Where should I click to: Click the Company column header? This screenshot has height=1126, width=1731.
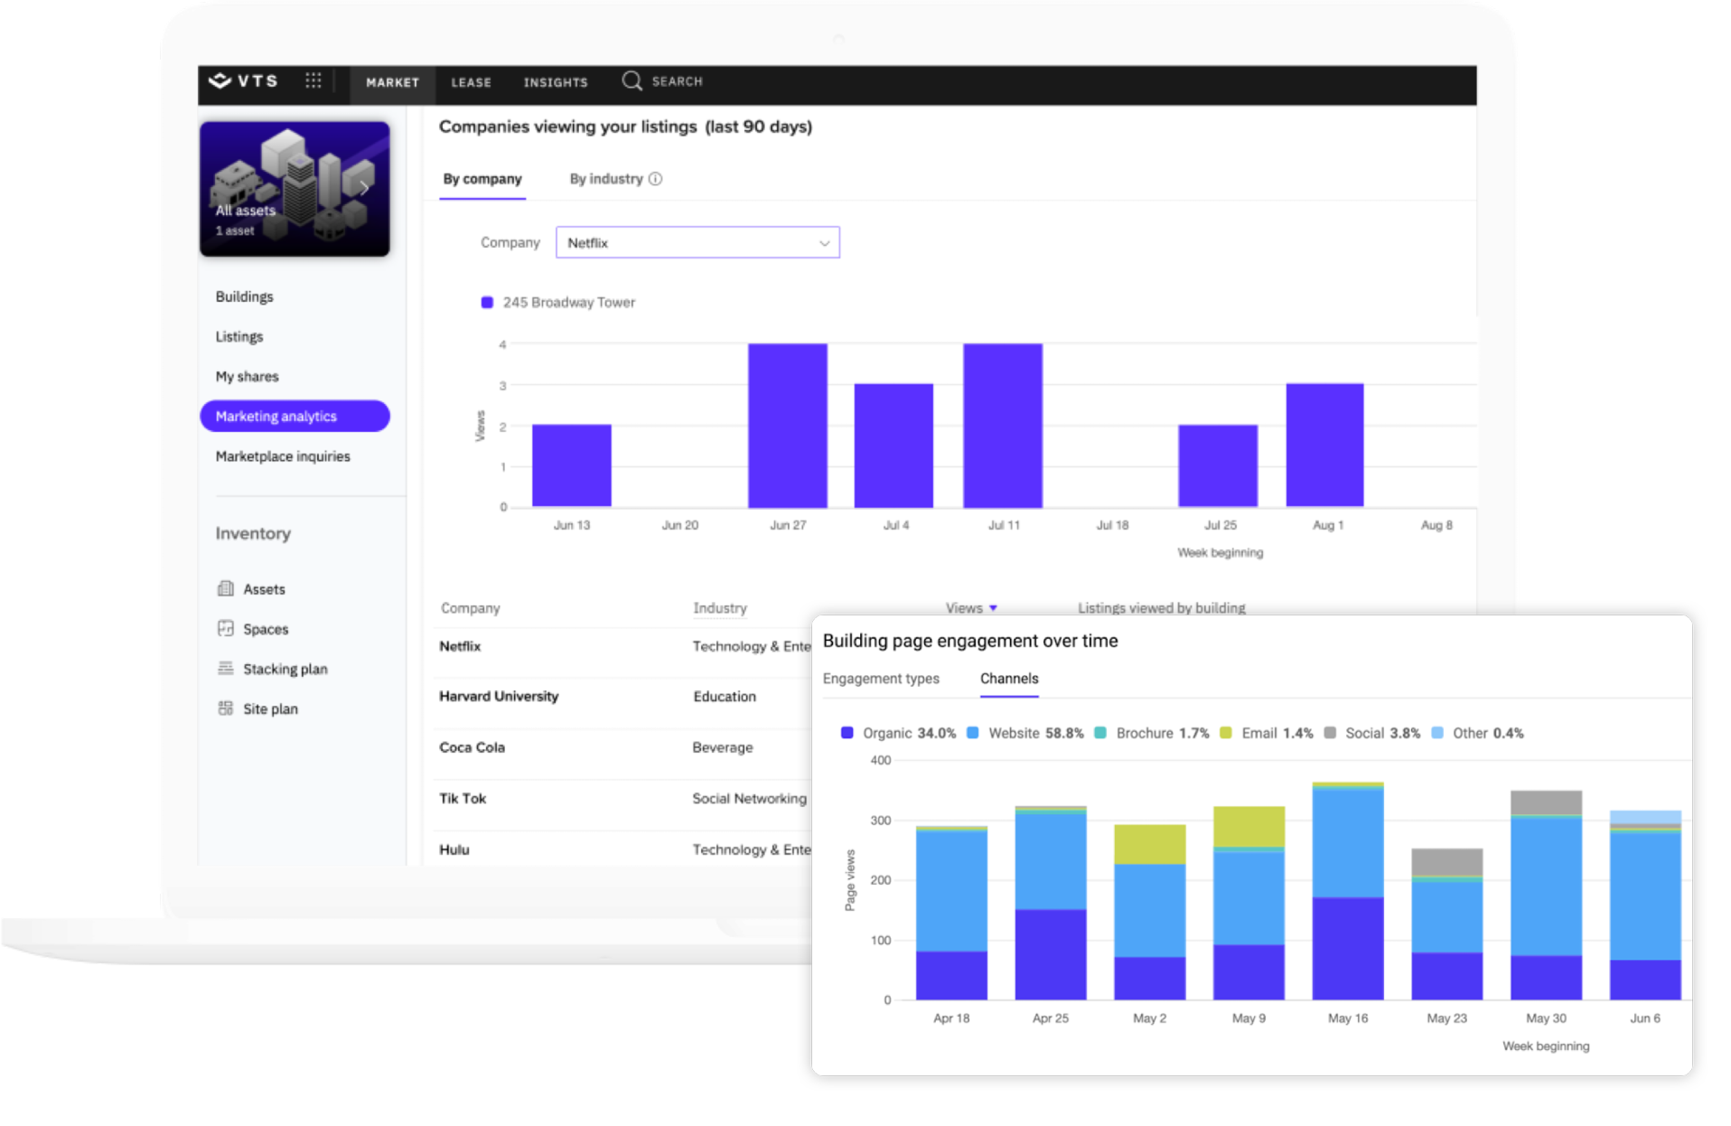470,608
